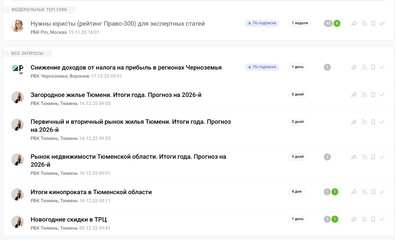Bookmark the Итоги кинопроката request
Image resolution: width=395 pixels, height=240 pixels.
click(x=373, y=192)
